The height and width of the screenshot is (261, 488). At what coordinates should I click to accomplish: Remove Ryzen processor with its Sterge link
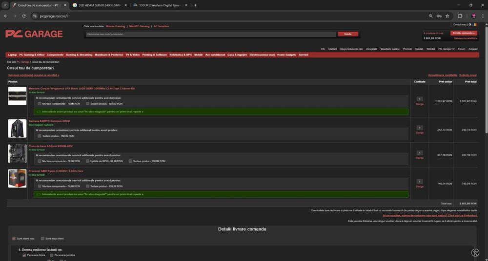click(420, 186)
